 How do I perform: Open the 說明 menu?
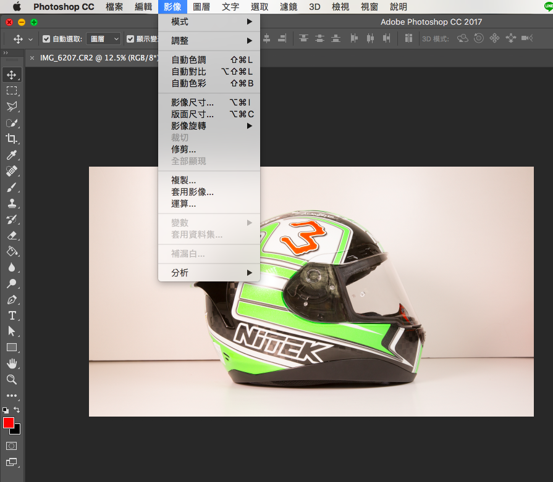[x=399, y=7]
